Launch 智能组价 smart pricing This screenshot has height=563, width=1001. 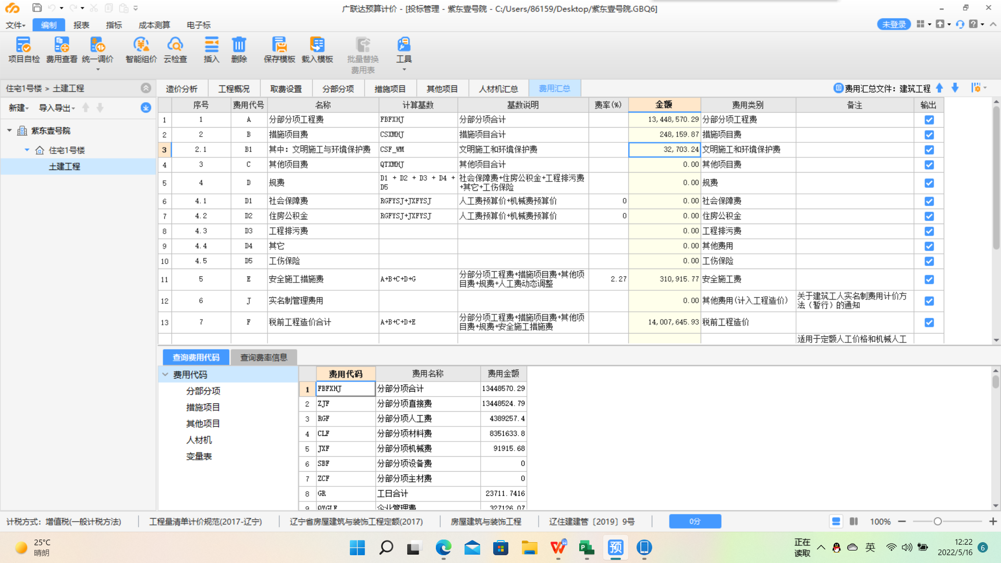[x=141, y=50]
